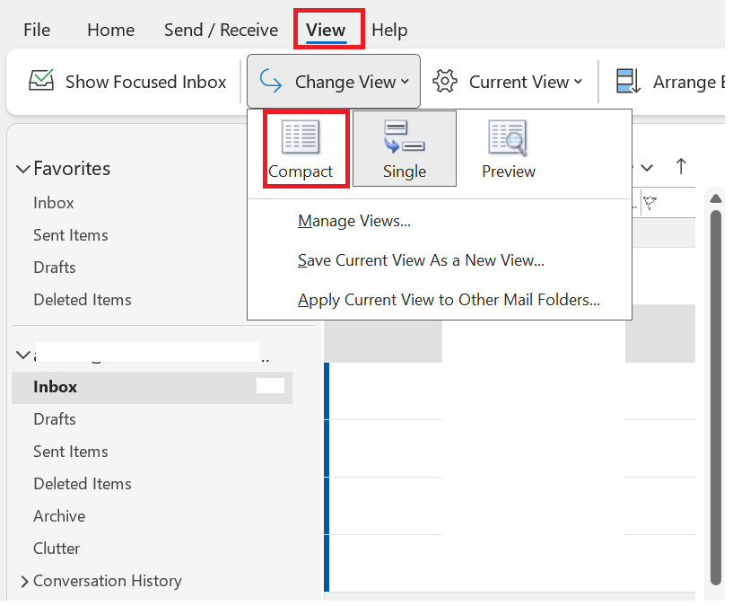Select the bold Inbox folder in account
This screenshot has width=750, height=606.
point(152,387)
